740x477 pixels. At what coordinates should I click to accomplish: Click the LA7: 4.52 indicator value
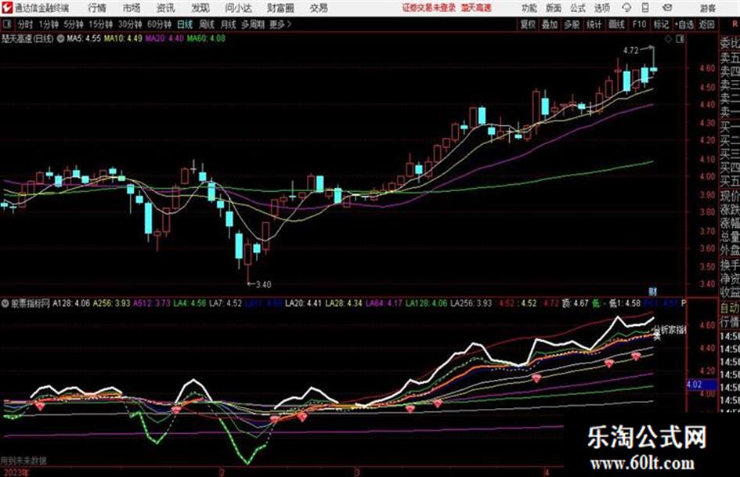point(226,303)
